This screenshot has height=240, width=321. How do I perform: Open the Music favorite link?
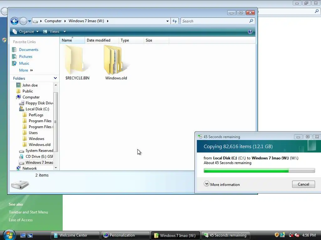pyautogui.click(x=24, y=63)
